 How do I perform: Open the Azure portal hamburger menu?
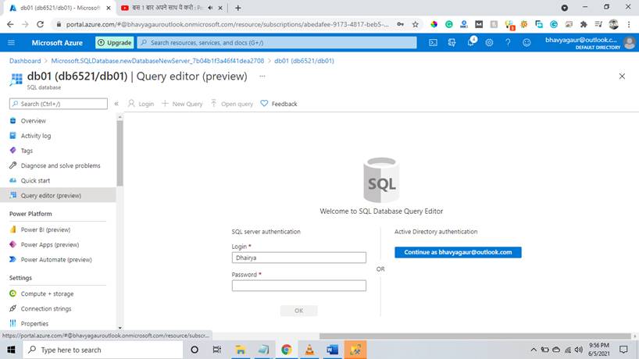pyautogui.click(x=11, y=42)
